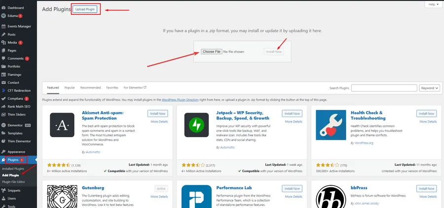Image resolution: width=444 pixels, height=208 pixels.
Task: Open More Details for Jetpack
Action: [294, 121]
